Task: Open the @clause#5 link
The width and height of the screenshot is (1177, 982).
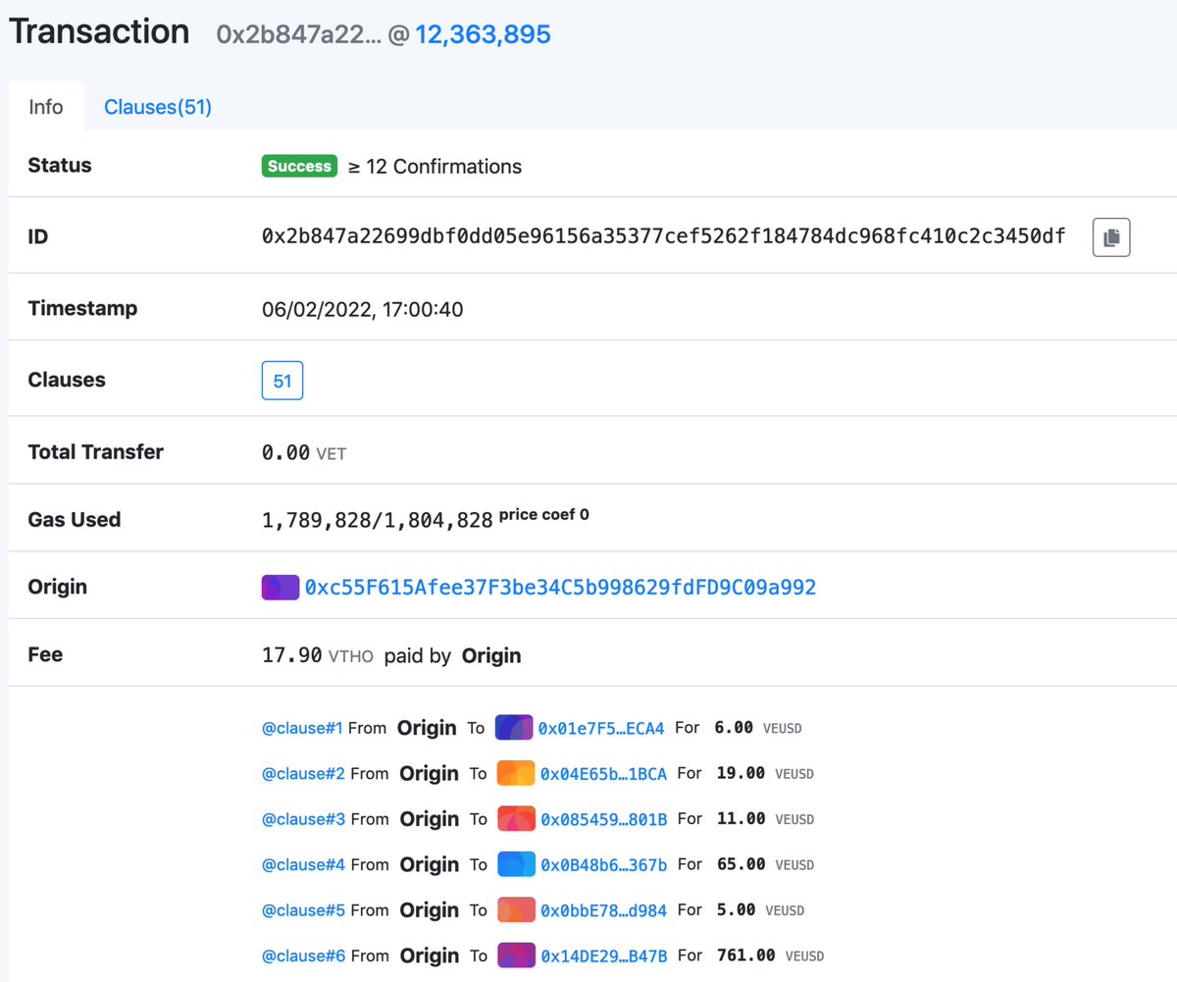Action: 303,909
